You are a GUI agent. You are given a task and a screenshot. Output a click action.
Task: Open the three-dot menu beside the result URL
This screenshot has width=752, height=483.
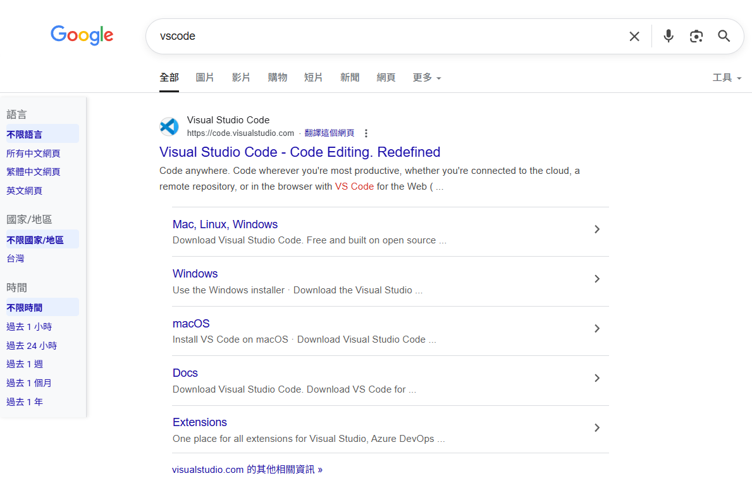(366, 133)
